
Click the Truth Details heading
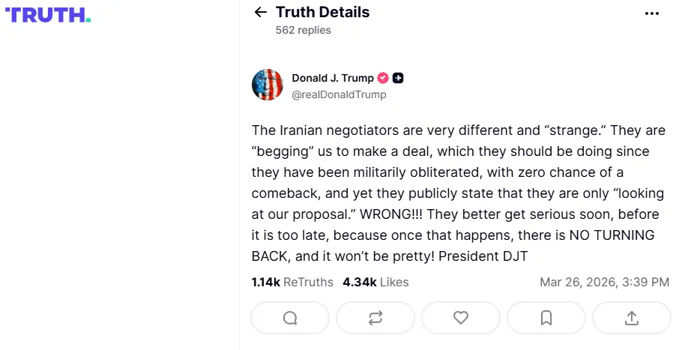click(322, 12)
